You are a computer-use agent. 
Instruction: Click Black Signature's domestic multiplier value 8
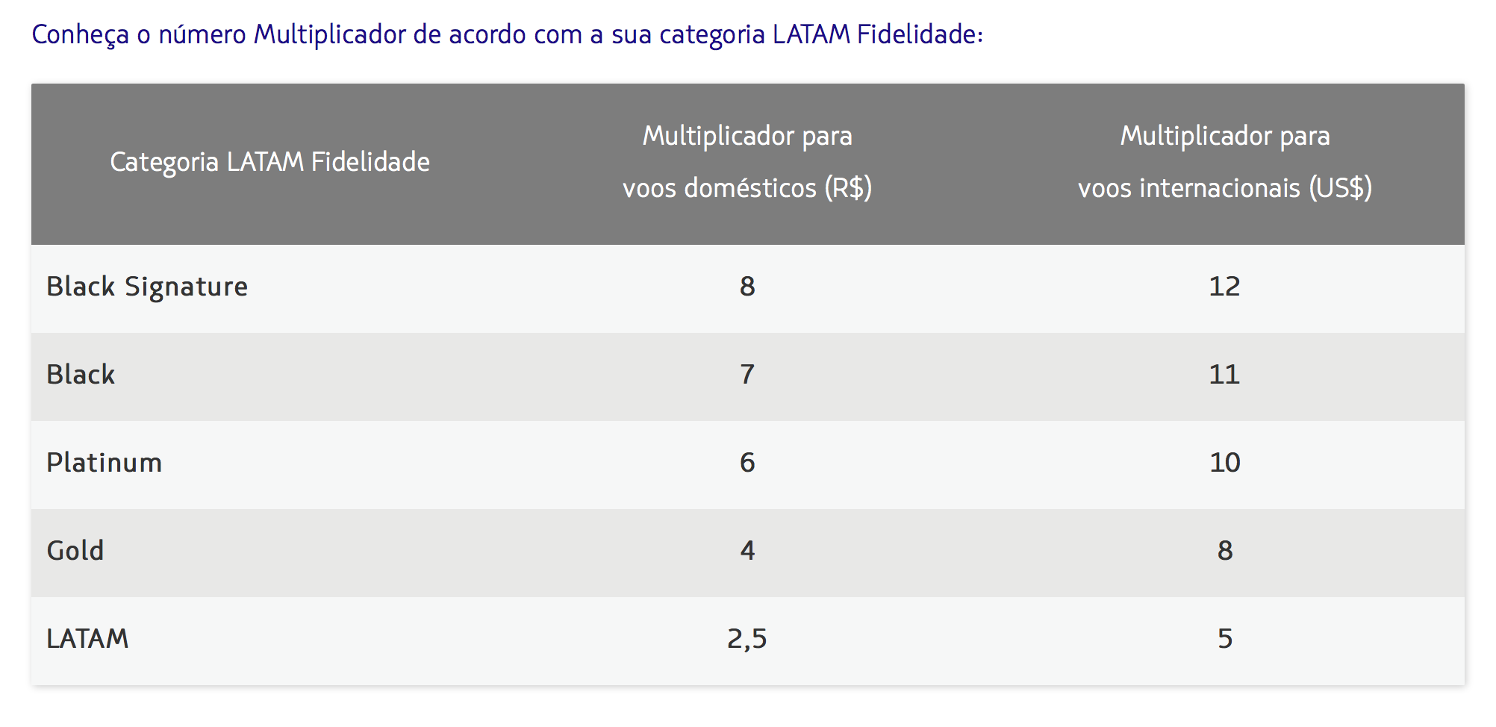coord(747,287)
